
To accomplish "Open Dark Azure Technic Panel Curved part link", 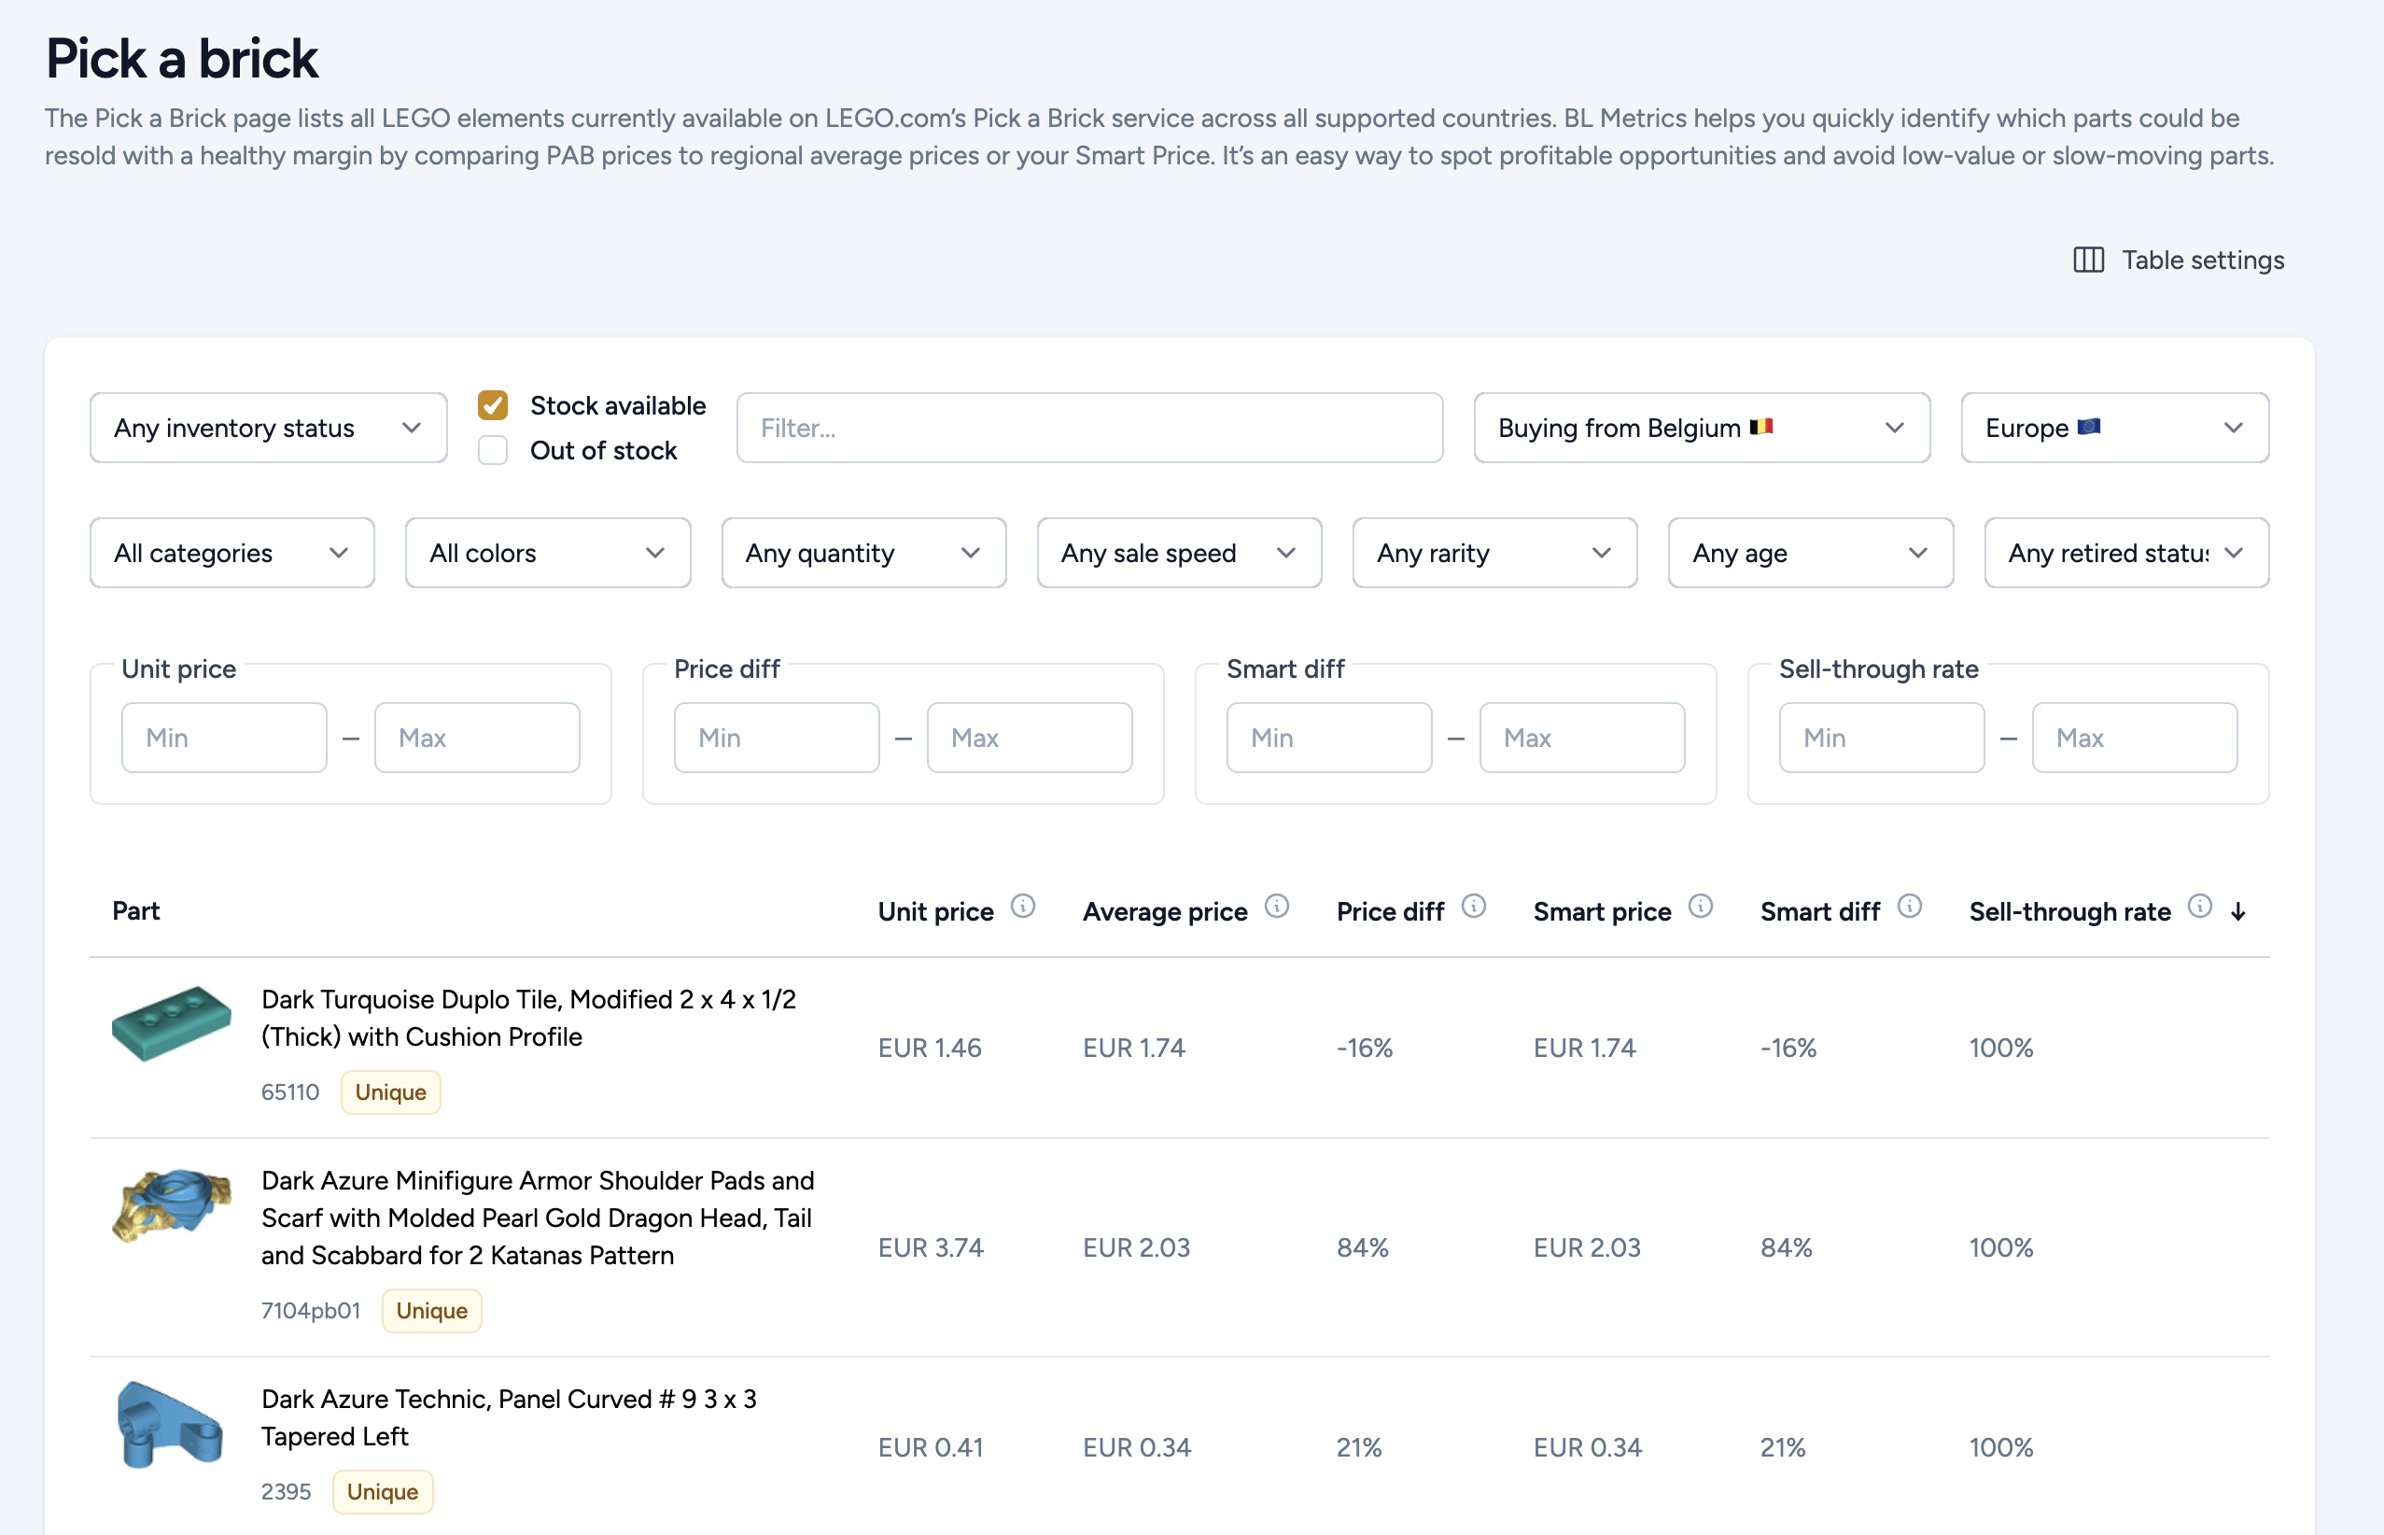I will (x=508, y=1417).
